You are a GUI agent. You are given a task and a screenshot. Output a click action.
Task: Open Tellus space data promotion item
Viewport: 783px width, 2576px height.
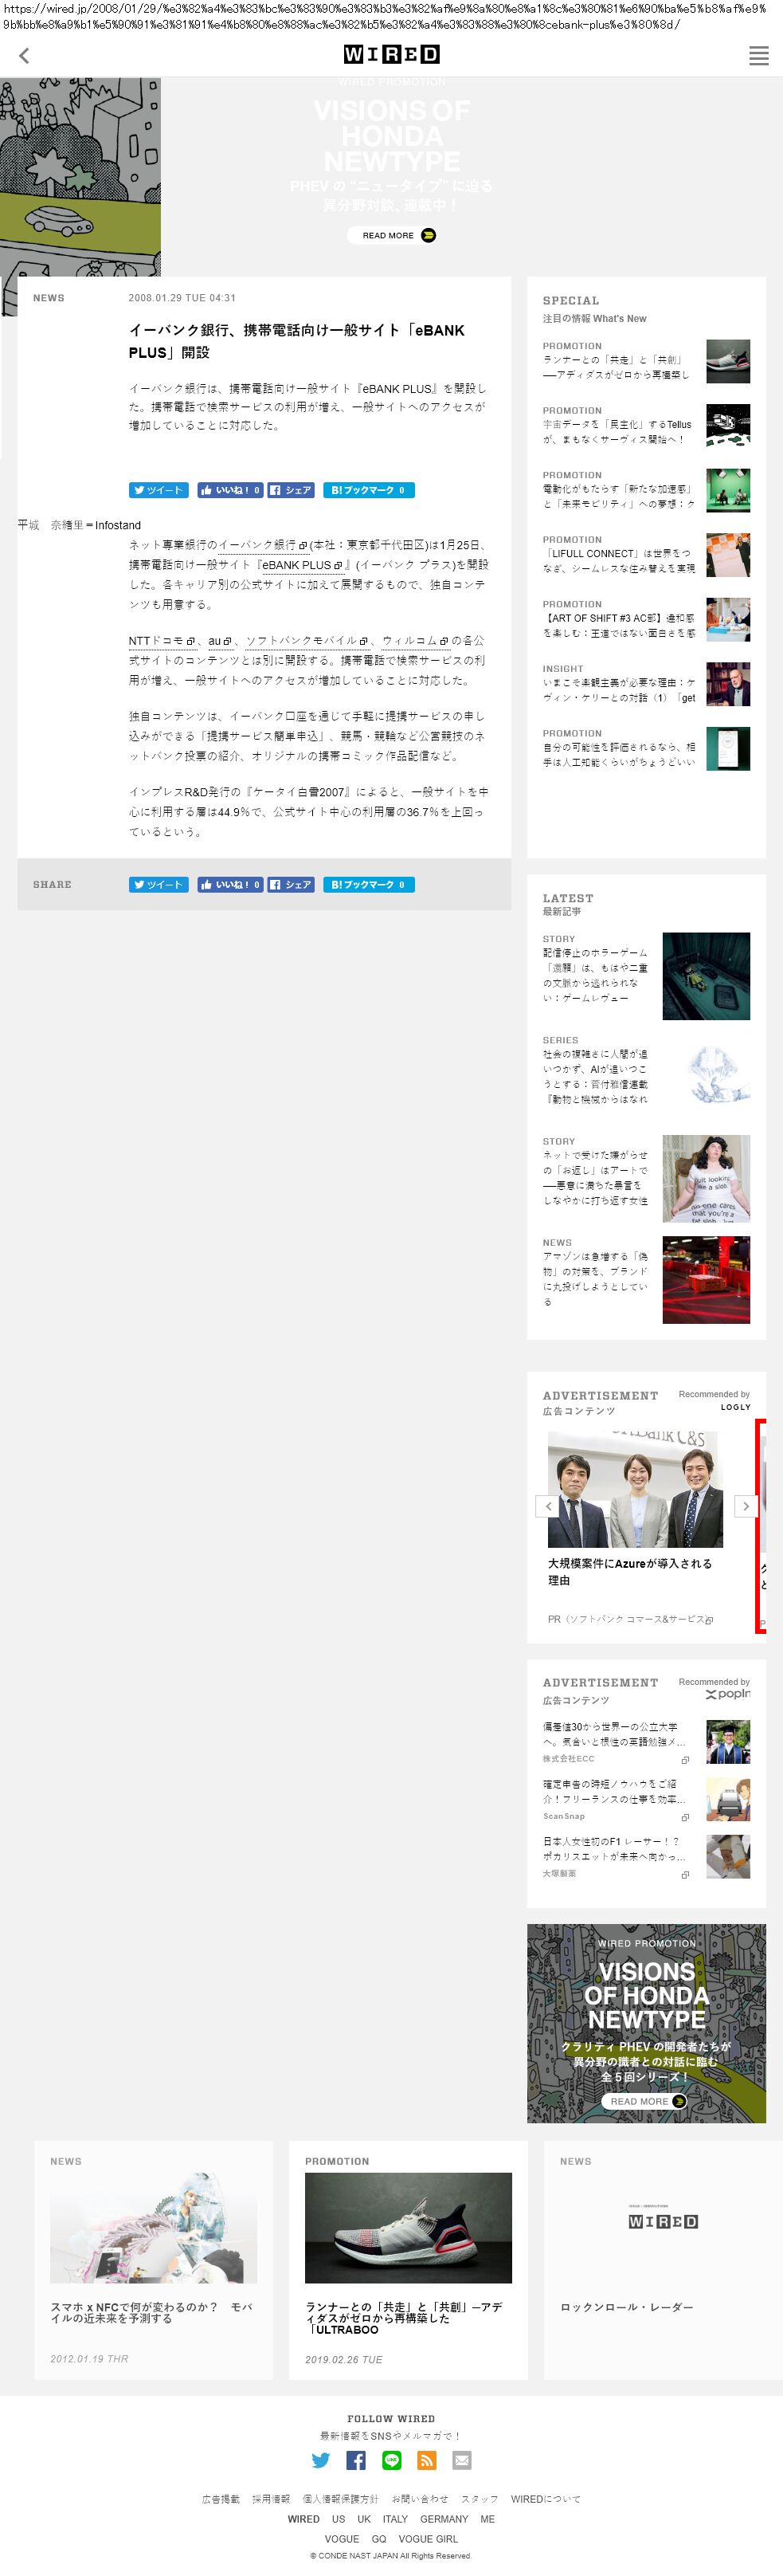pyautogui.click(x=618, y=431)
